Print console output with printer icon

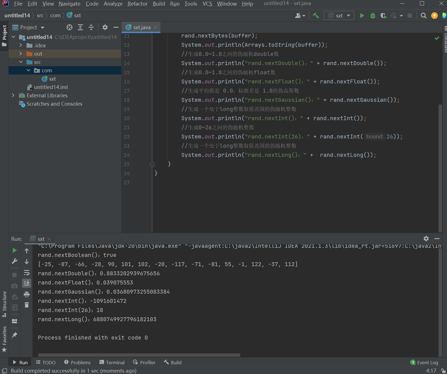click(27, 294)
